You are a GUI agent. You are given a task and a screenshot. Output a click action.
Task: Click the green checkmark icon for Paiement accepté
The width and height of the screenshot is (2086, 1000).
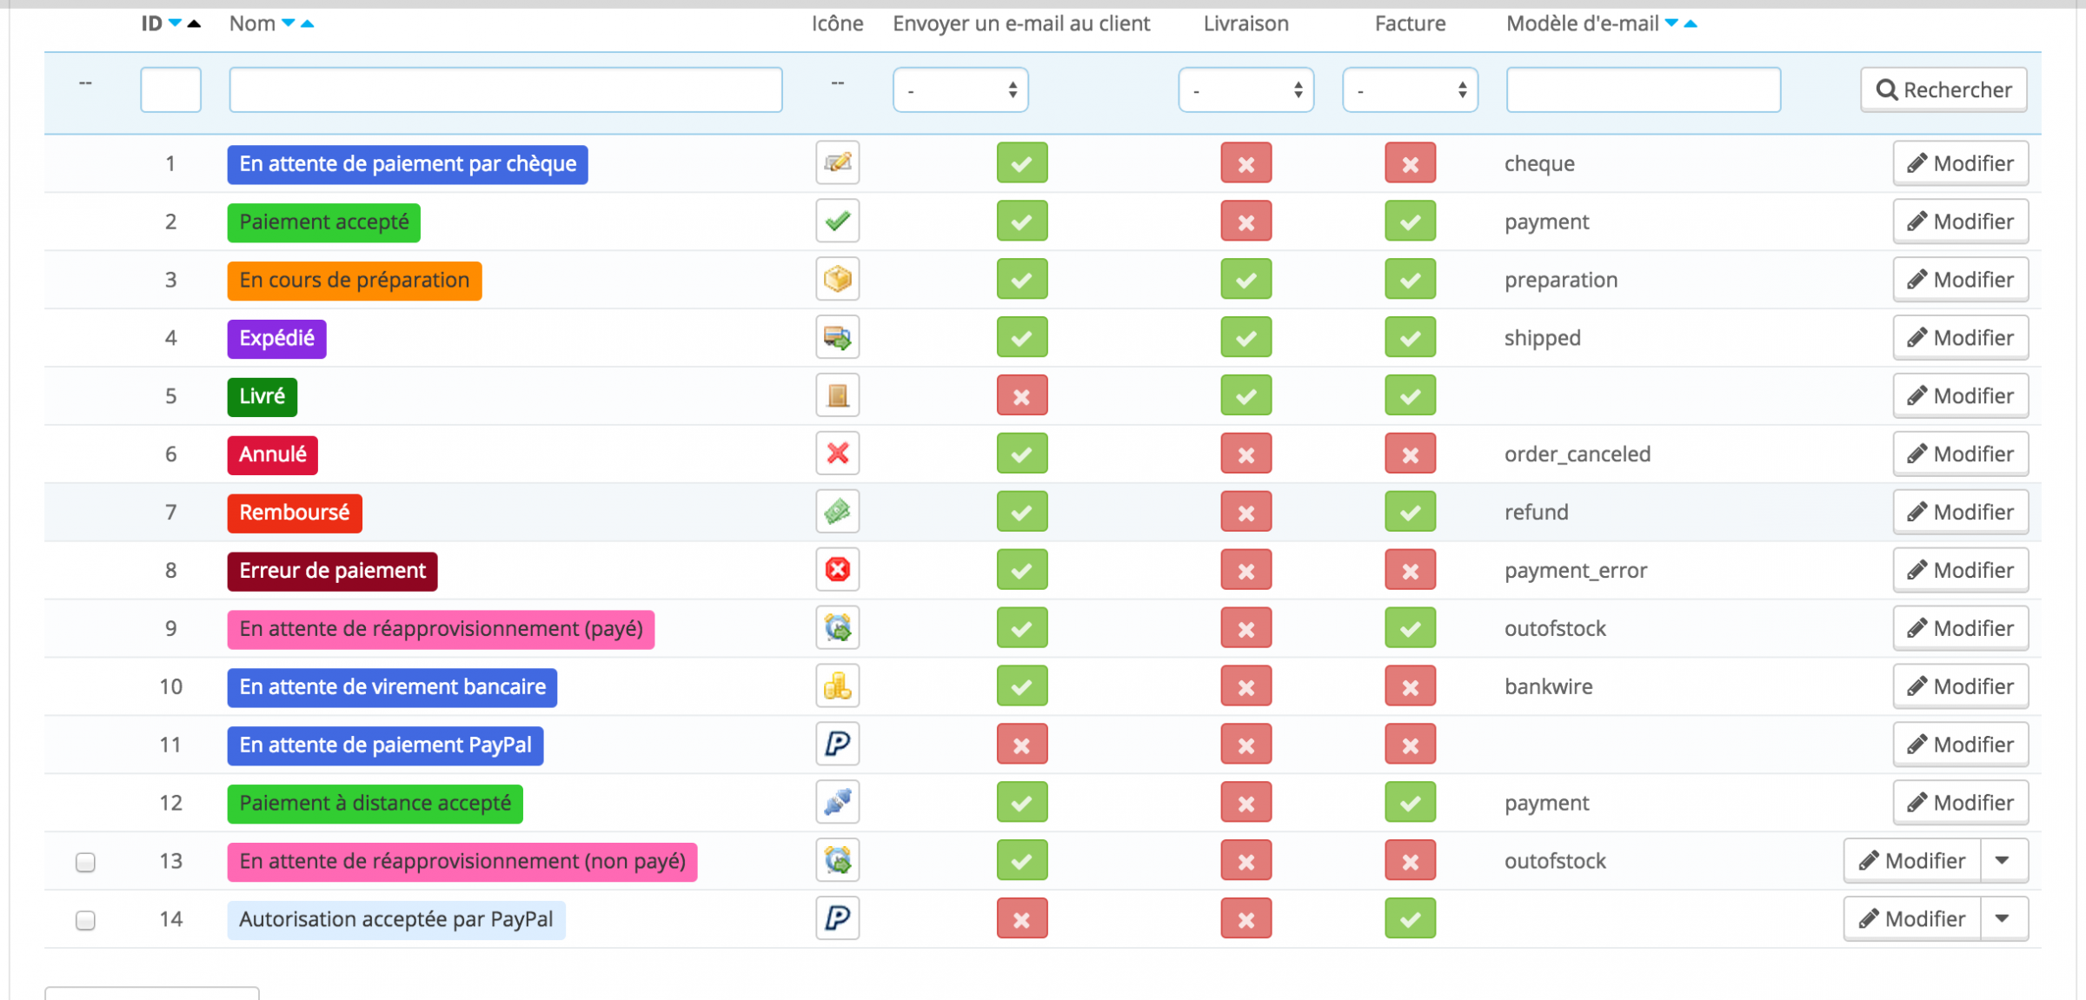click(837, 222)
